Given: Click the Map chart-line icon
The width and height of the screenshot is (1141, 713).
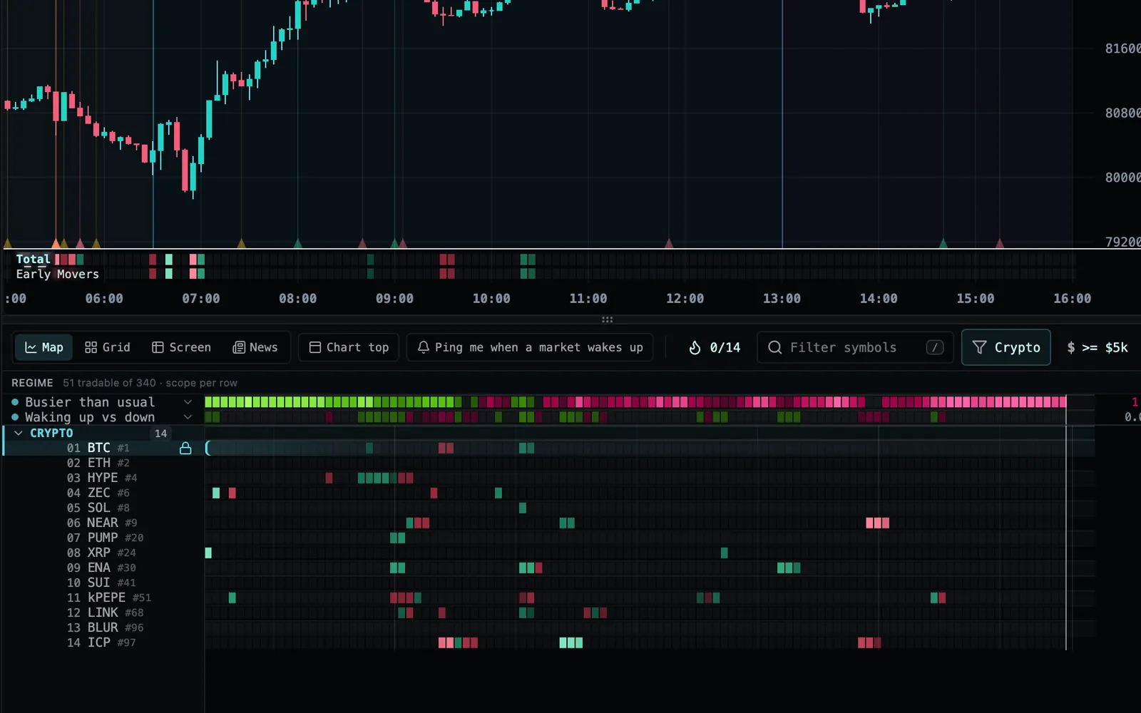Looking at the screenshot, I should click(31, 347).
